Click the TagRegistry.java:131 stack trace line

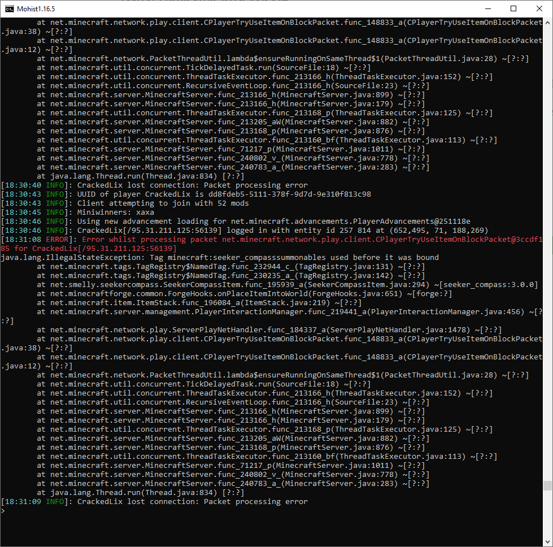pyautogui.click(x=231, y=267)
